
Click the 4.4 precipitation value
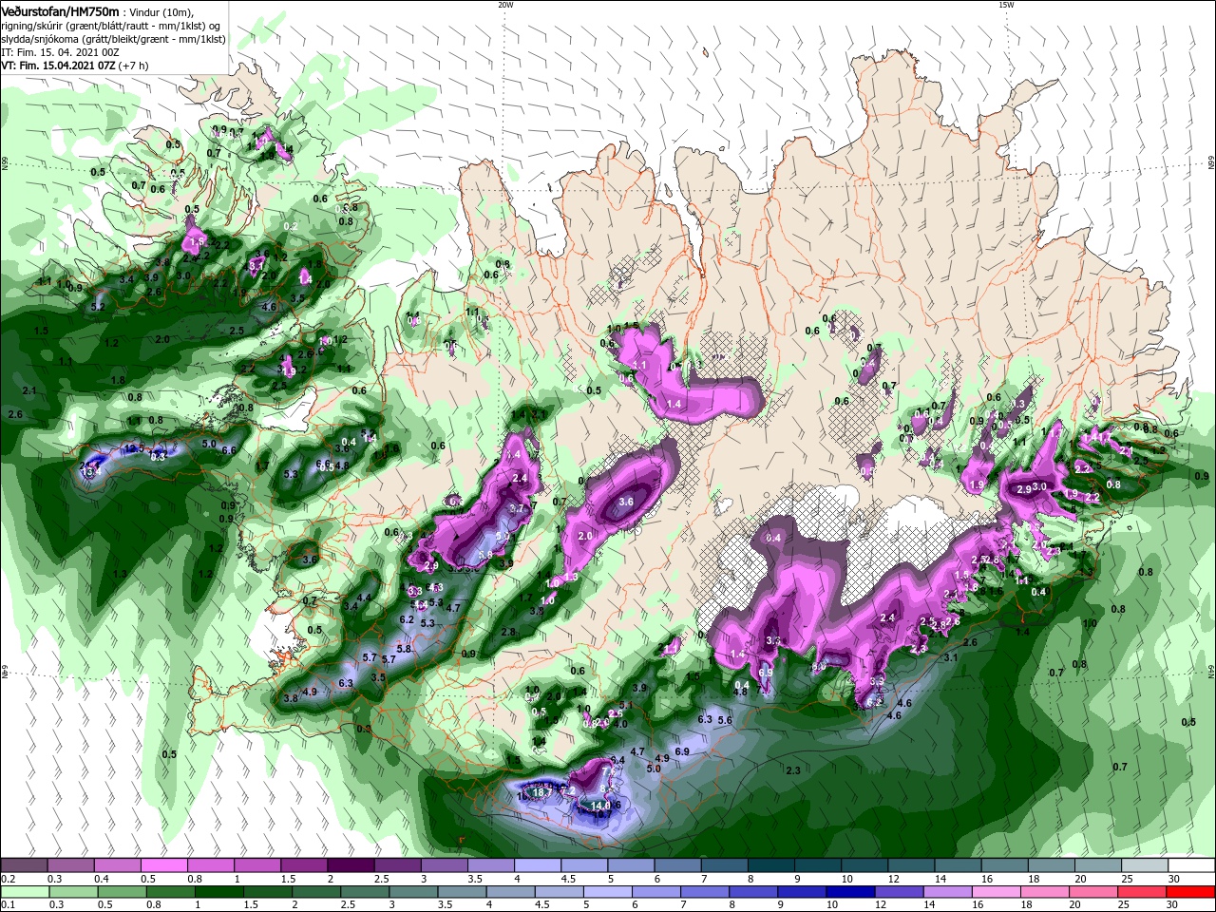pos(364,598)
